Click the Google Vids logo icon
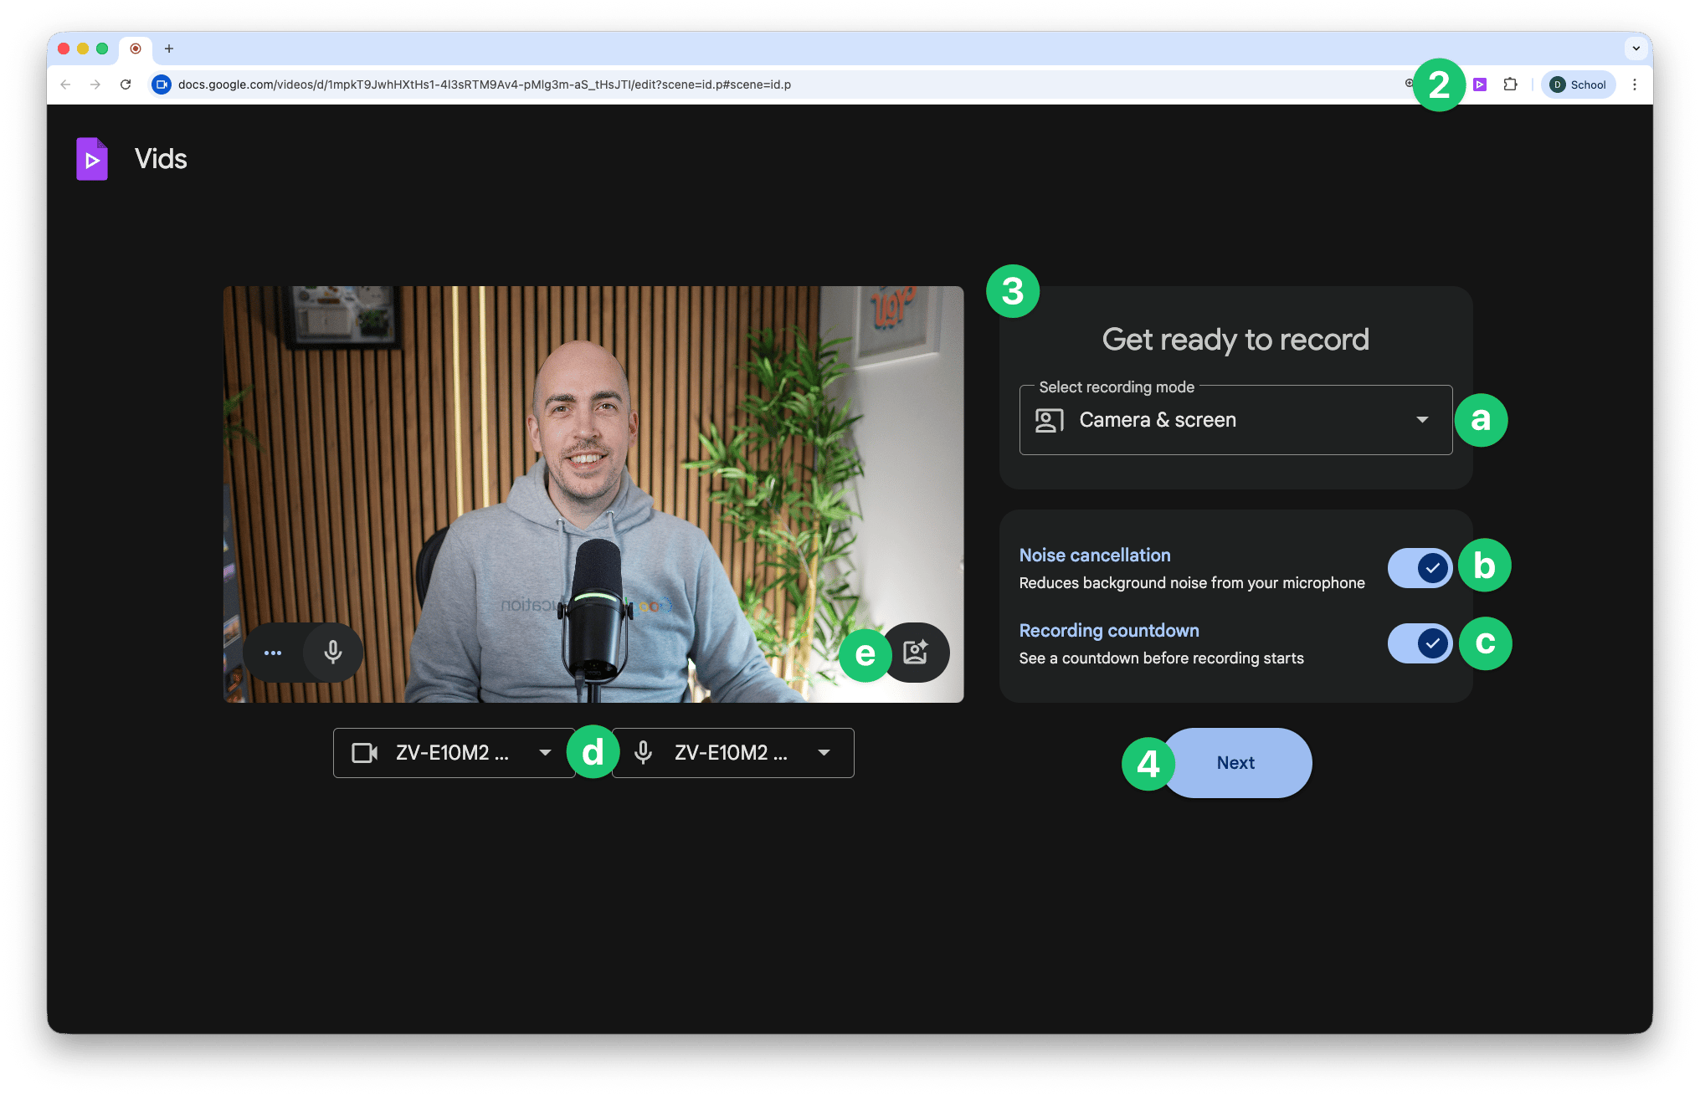The height and width of the screenshot is (1096, 1700). click(92, 159)
